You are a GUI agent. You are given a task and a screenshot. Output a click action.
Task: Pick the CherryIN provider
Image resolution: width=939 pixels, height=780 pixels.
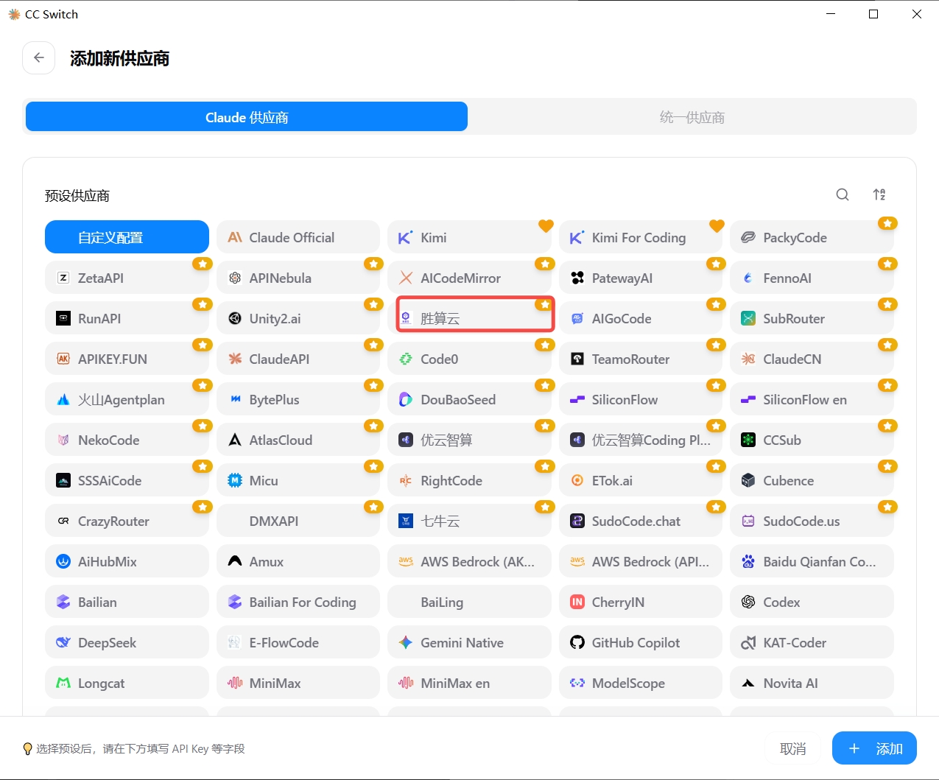click(x=641, y=602)
